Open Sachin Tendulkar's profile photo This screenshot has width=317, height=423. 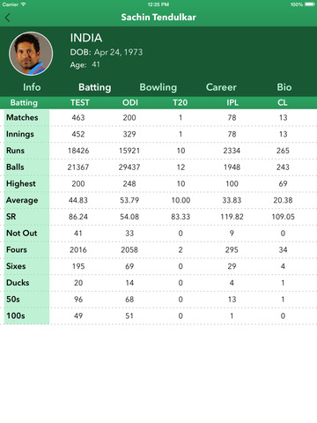coord(31,54)
